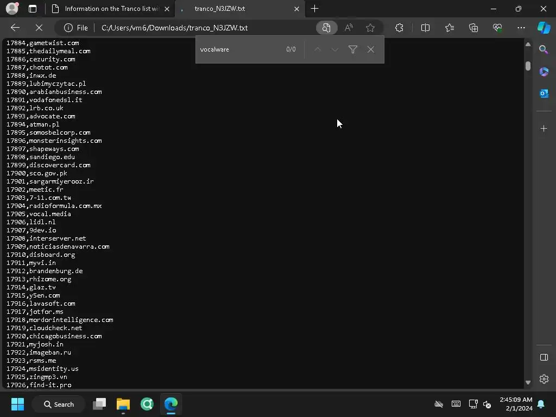Stop loading the page
Screen dimensions: 556x417
tap(39, 28)
